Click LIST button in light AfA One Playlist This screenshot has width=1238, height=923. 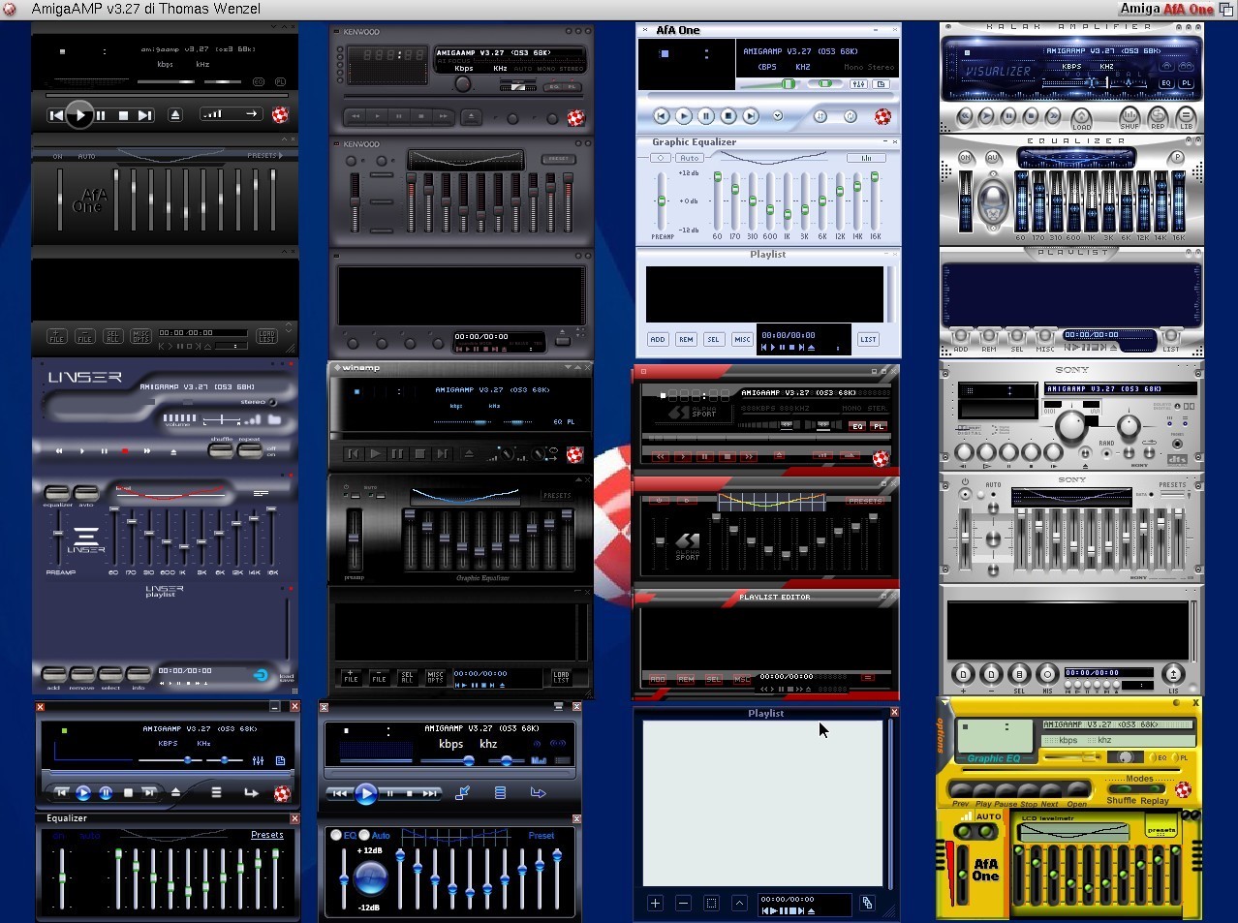coord(868,339)
